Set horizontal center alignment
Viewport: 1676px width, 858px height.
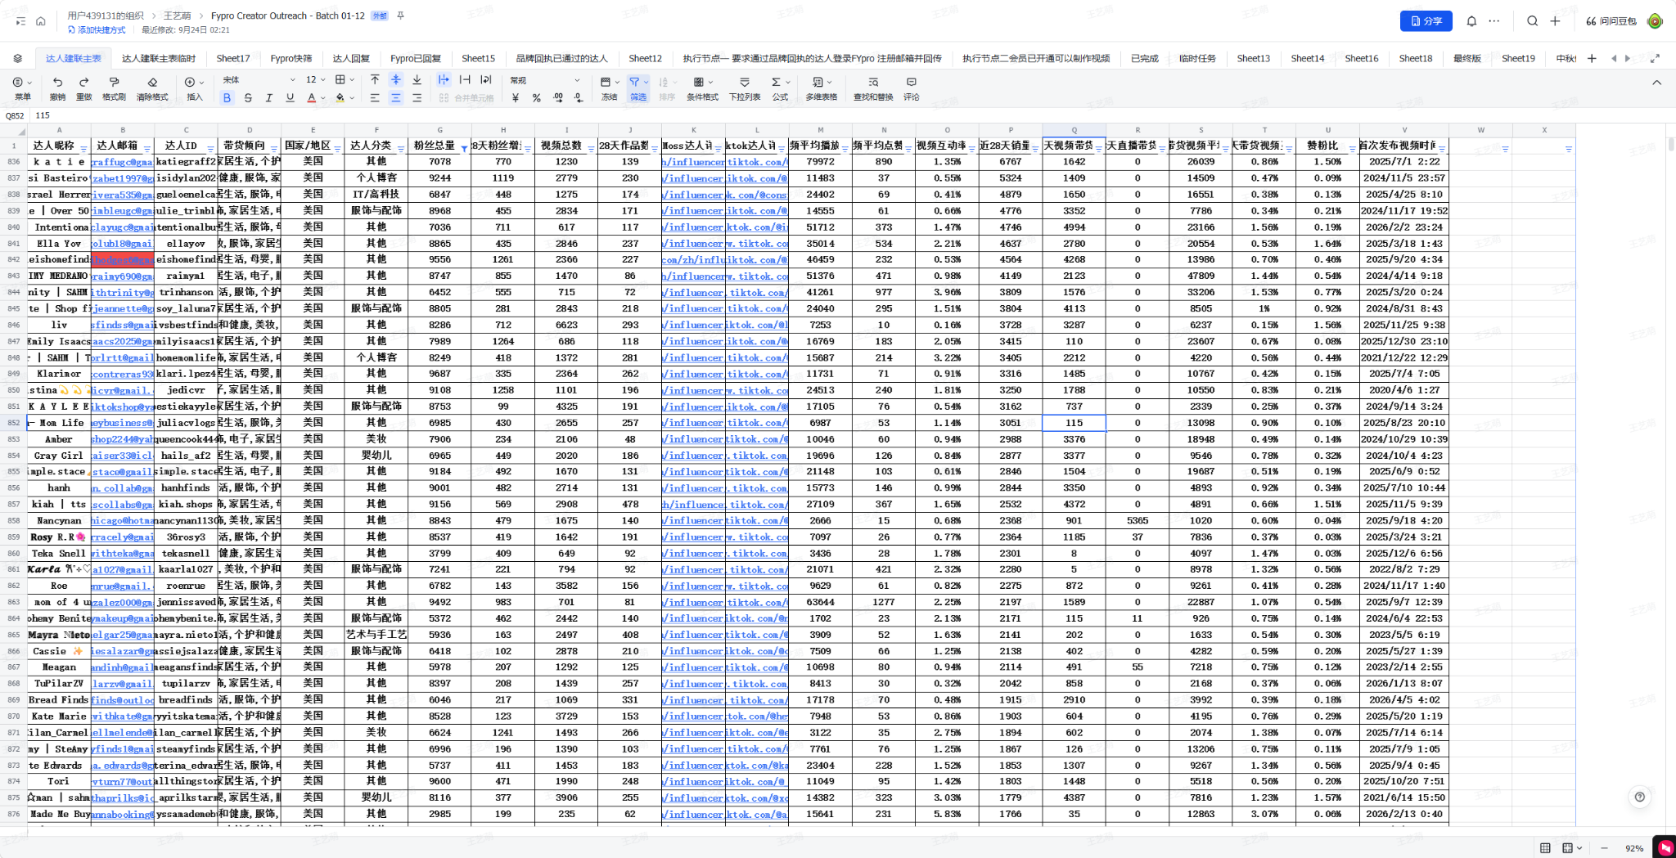(x=395, y=98)
